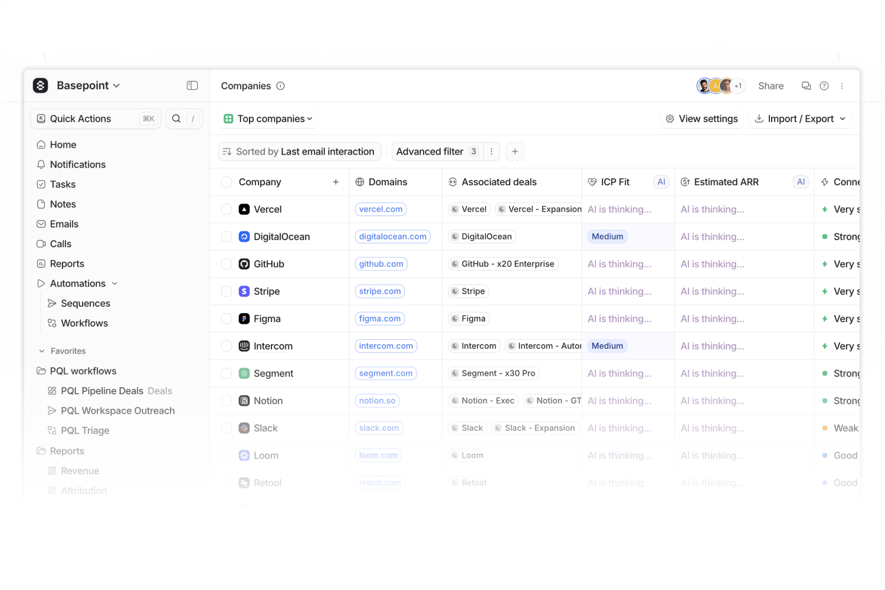The width and height of the screenshot is (885, 590).
Task: Open View settings
Action: [702, 119]
